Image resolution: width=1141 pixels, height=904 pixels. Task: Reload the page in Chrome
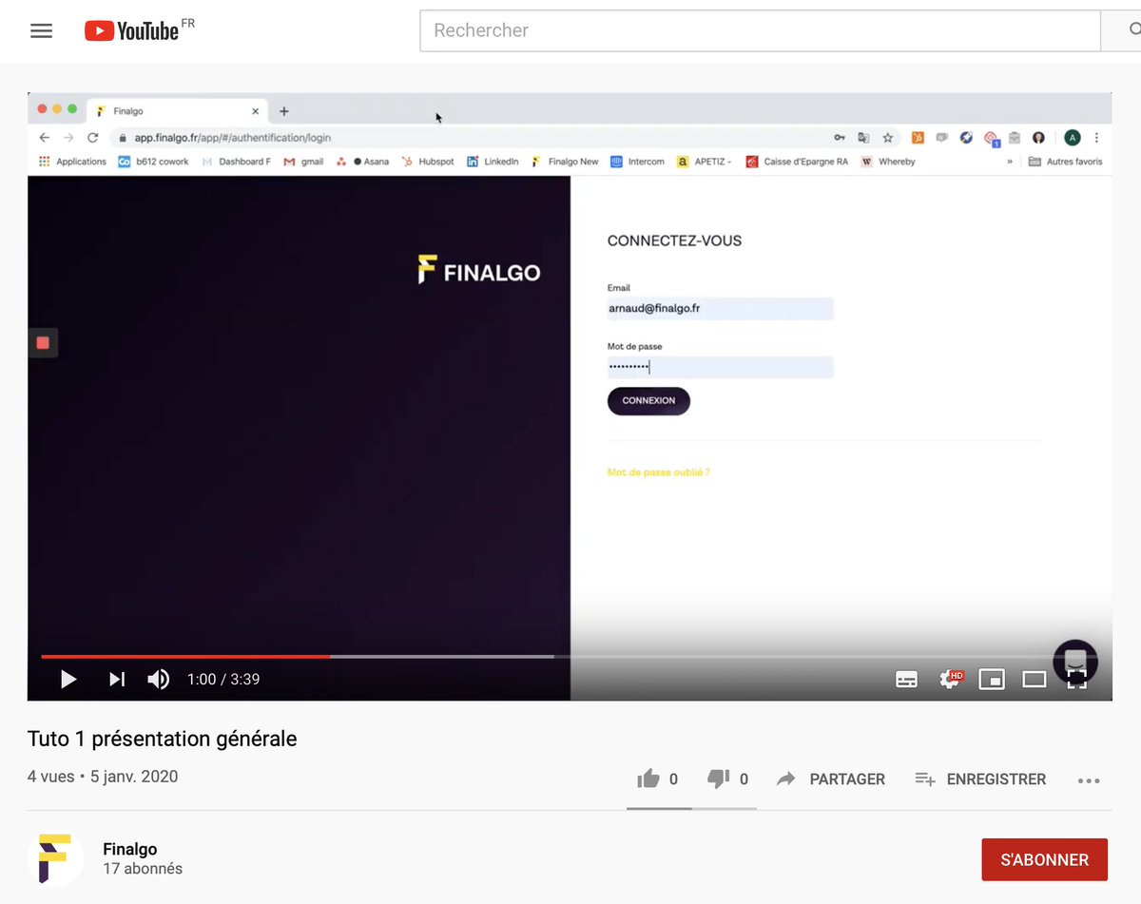92,138
